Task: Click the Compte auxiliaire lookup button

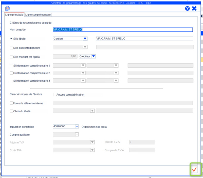Action: 77,134
